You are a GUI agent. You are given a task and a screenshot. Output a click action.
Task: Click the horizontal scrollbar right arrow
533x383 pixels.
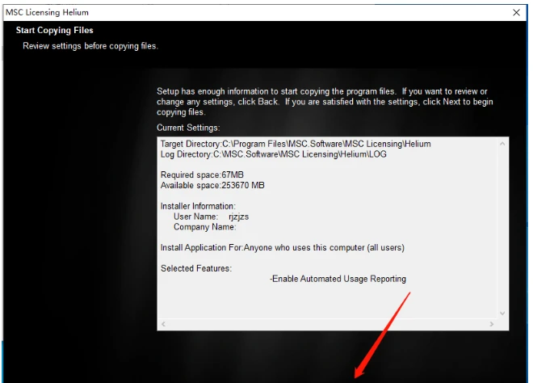492,324
